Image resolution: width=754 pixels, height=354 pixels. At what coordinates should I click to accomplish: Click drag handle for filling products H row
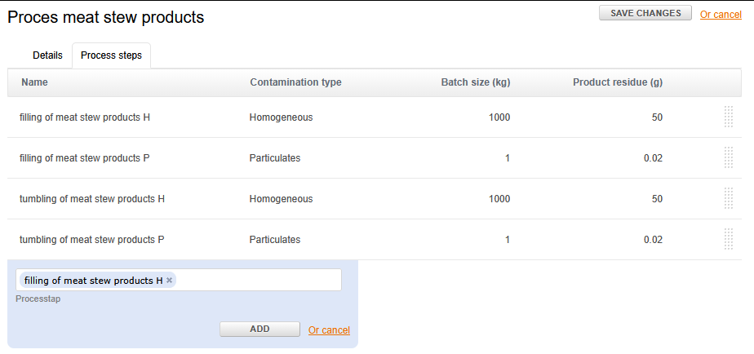pos(729,117)
